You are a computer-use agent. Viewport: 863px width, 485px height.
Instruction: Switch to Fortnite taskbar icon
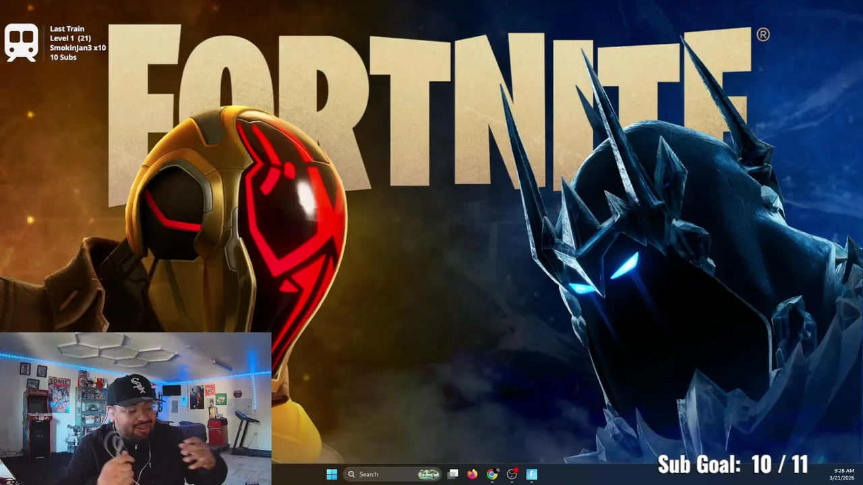click(x=531, y=474)
